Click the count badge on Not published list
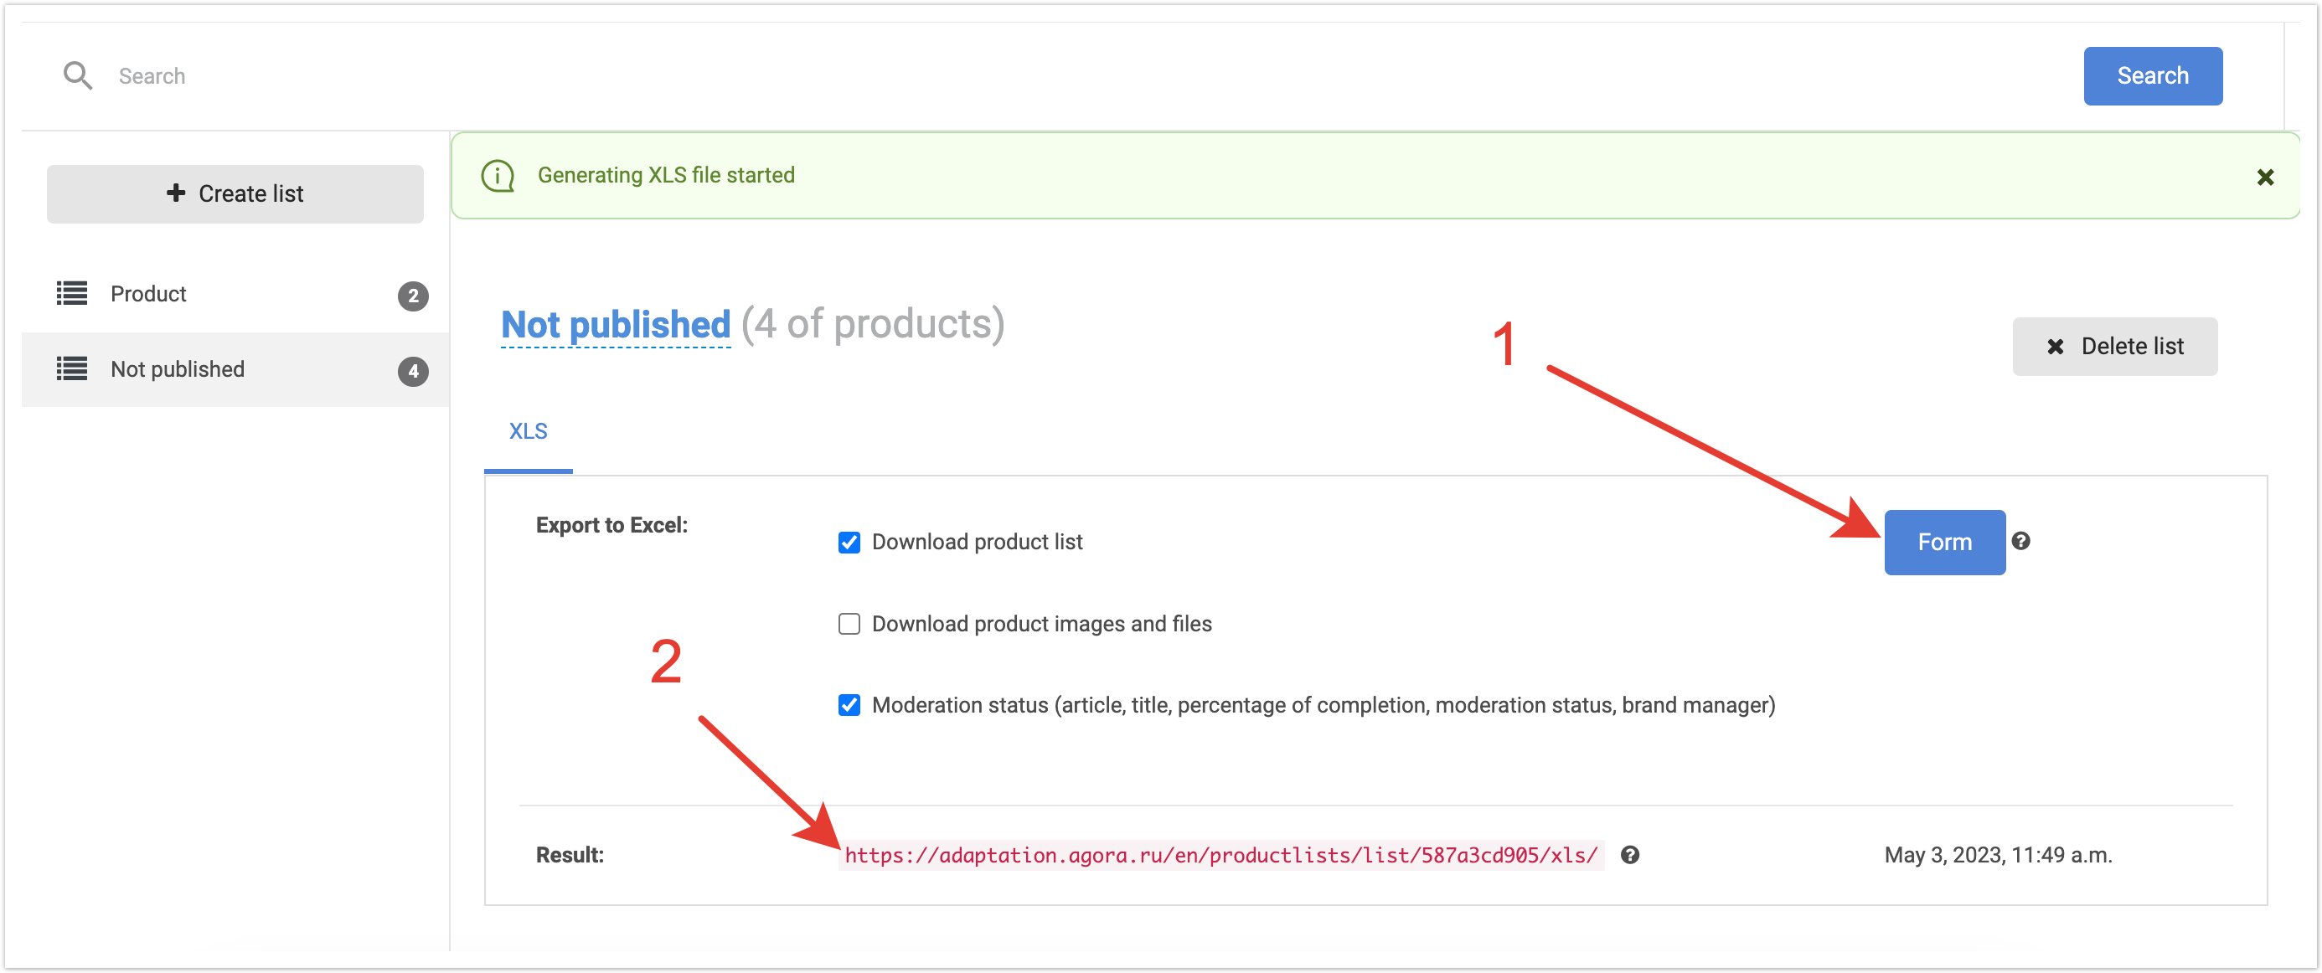 click(413, 371)
